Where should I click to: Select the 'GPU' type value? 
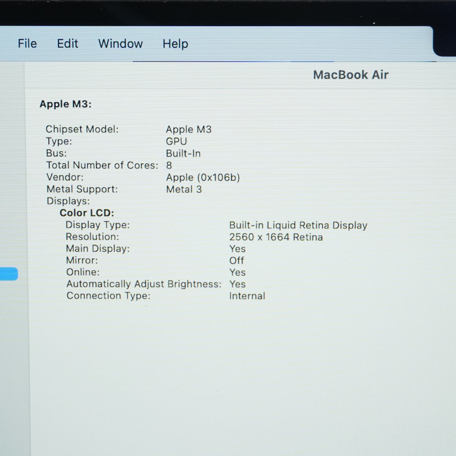[x=176, y=141]
